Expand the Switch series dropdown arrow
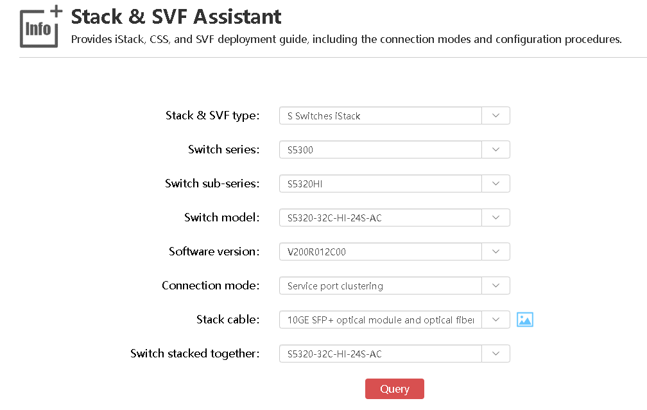Viewport: 647px width, 410px height. click(496, 149)
